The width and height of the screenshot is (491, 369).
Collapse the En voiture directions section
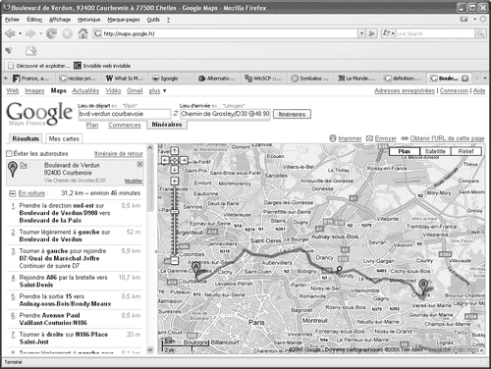point(12,193)
